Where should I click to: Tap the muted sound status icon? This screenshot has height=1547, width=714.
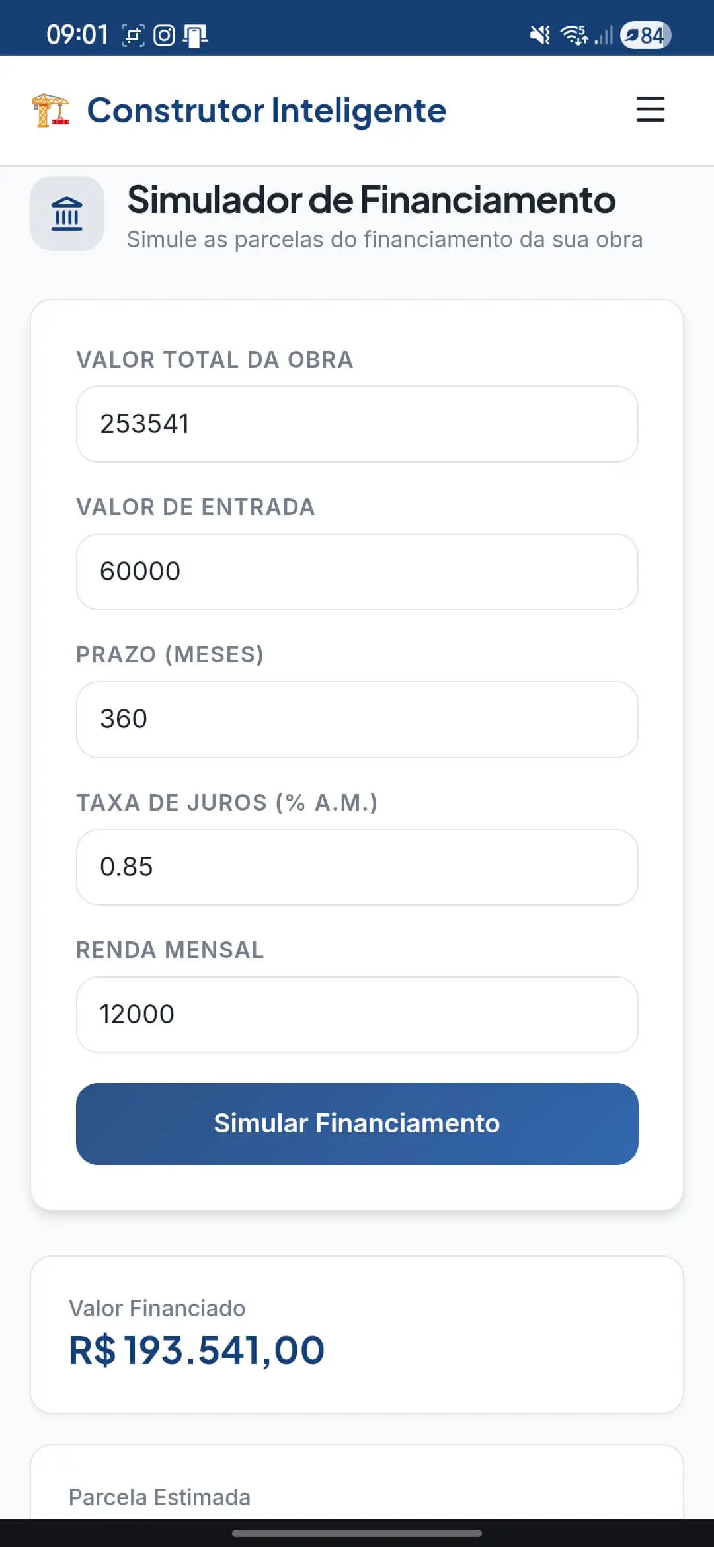click(540, 35)
